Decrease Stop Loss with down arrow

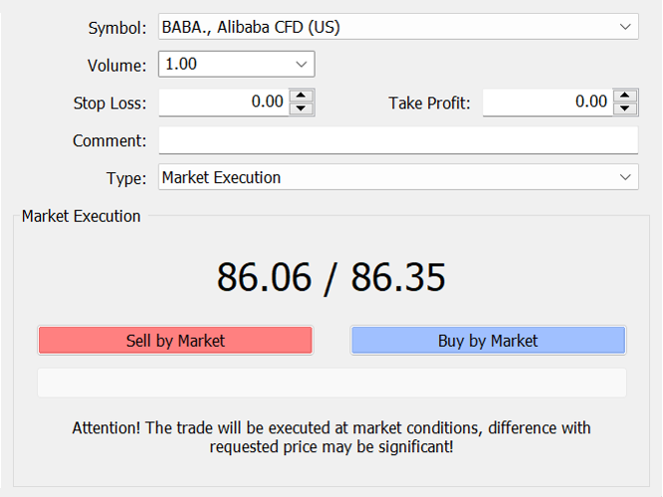(302, 109)
